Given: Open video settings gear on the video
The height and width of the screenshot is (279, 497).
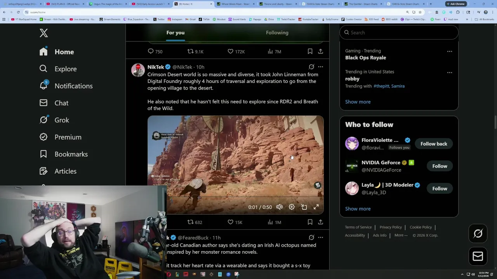Looking at the screenshot, I should click(x=292, y=207).
